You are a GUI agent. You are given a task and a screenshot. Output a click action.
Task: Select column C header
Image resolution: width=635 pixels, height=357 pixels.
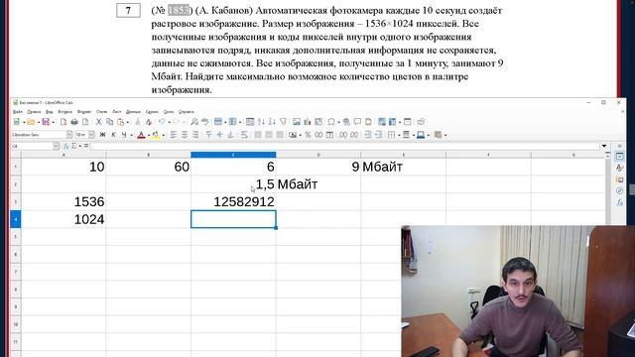(233, 155)
